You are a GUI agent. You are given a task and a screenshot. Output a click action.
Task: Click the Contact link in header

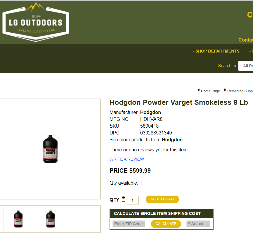pos(246,40)
